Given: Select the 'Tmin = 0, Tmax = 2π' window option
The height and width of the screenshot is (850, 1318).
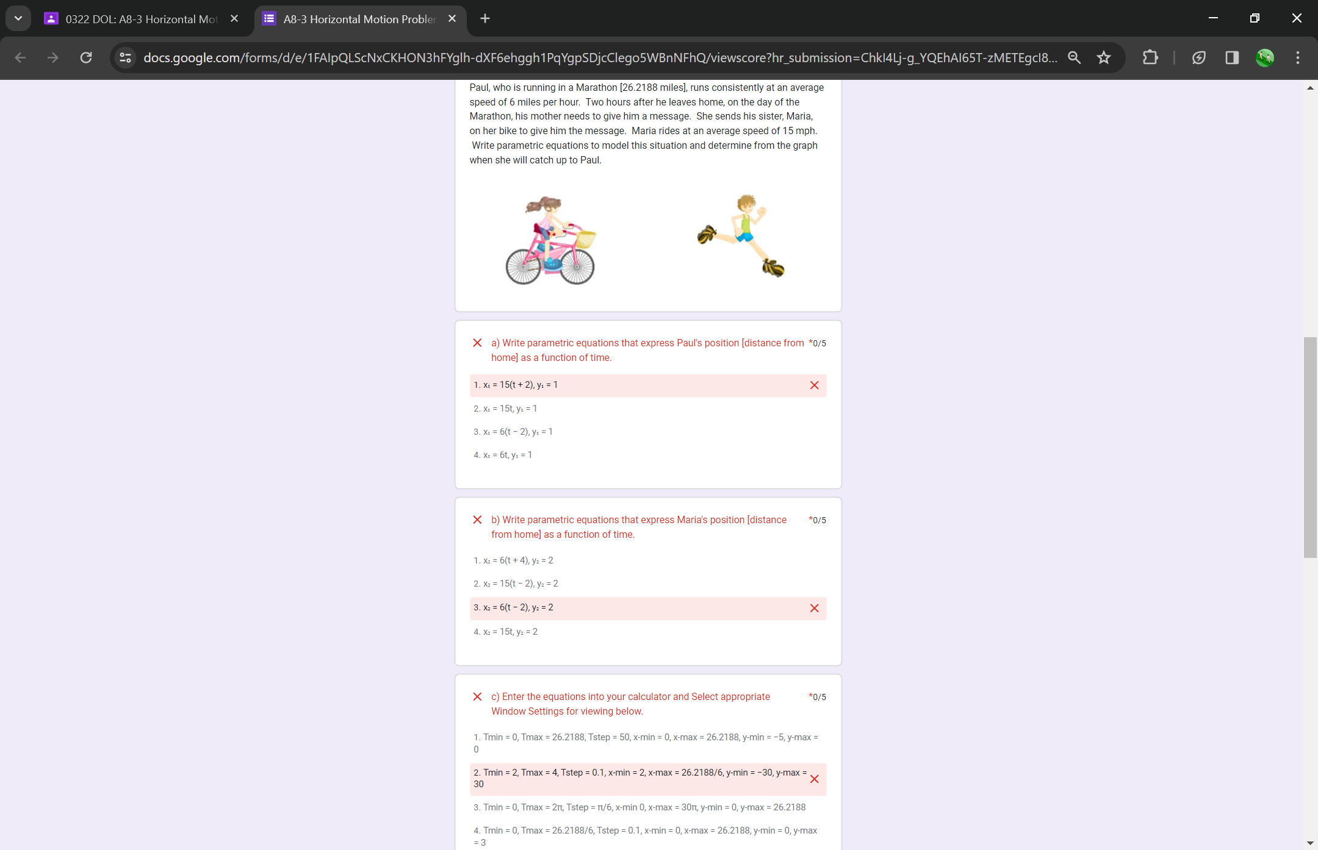Looking at the screenshot, I should [x=639, y=807].
